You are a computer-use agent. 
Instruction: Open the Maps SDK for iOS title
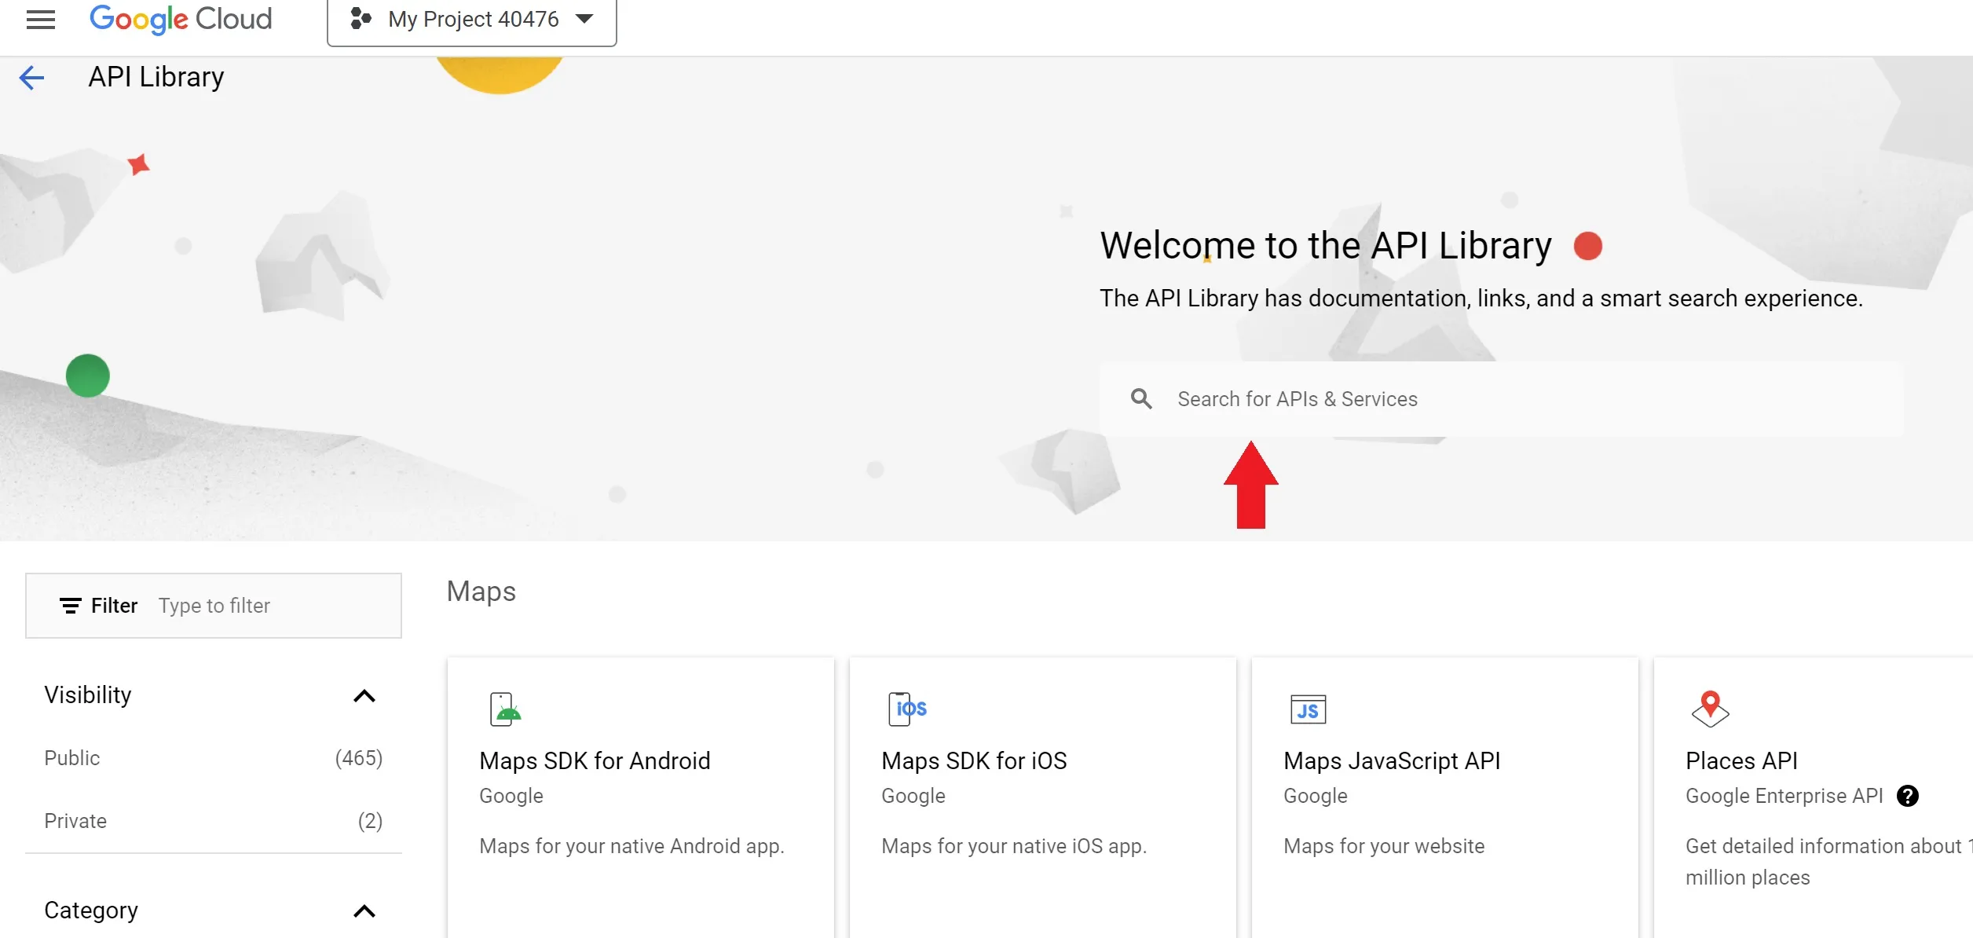pos(974,760)
